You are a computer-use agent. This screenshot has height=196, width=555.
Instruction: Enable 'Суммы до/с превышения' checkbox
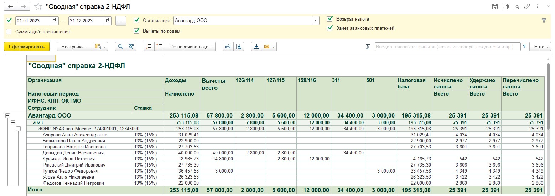tap(9, 32)
